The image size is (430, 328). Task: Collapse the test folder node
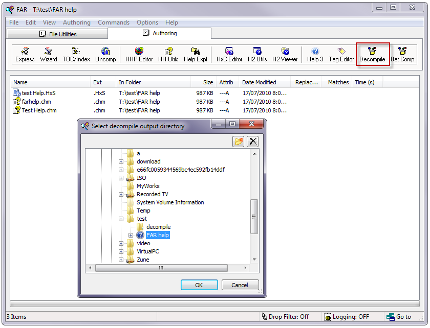(121, 219)
